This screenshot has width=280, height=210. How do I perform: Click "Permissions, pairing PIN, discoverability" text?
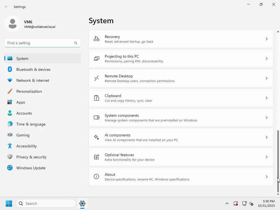tap(134, 61)
